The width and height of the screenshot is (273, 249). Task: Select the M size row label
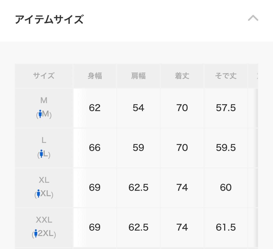coord(43,100)
